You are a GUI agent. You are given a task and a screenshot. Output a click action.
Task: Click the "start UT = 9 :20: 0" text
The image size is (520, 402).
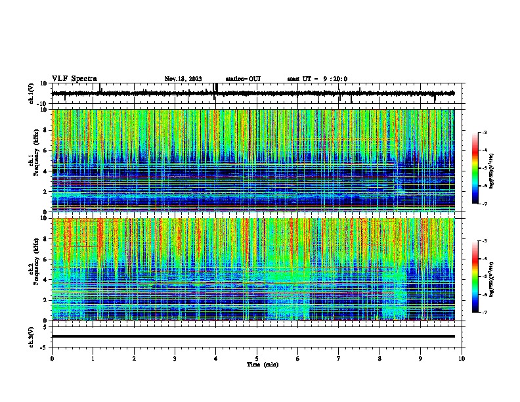[317, 79]
